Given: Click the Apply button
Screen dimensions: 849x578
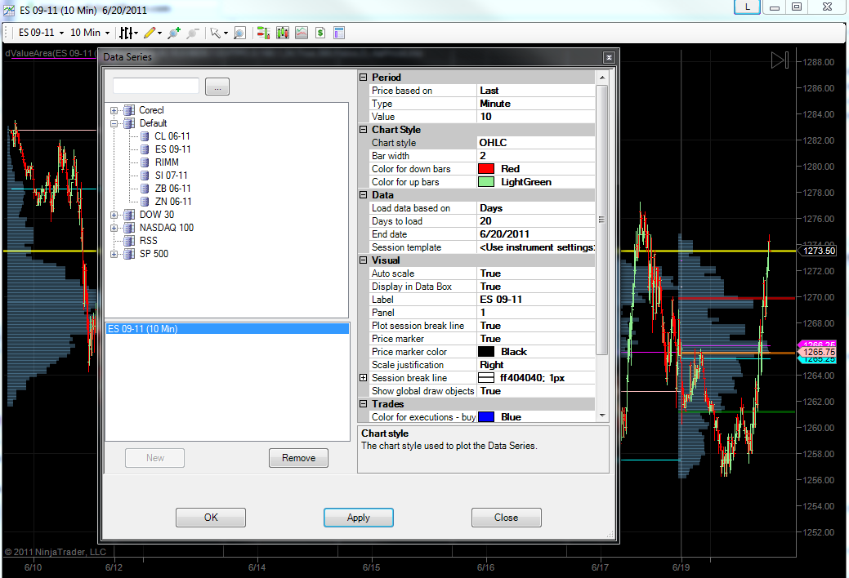Looking at the screenshot, I should (359, 518).
